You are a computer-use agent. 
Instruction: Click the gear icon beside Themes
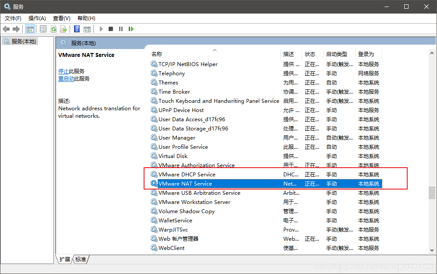point(154,82)
